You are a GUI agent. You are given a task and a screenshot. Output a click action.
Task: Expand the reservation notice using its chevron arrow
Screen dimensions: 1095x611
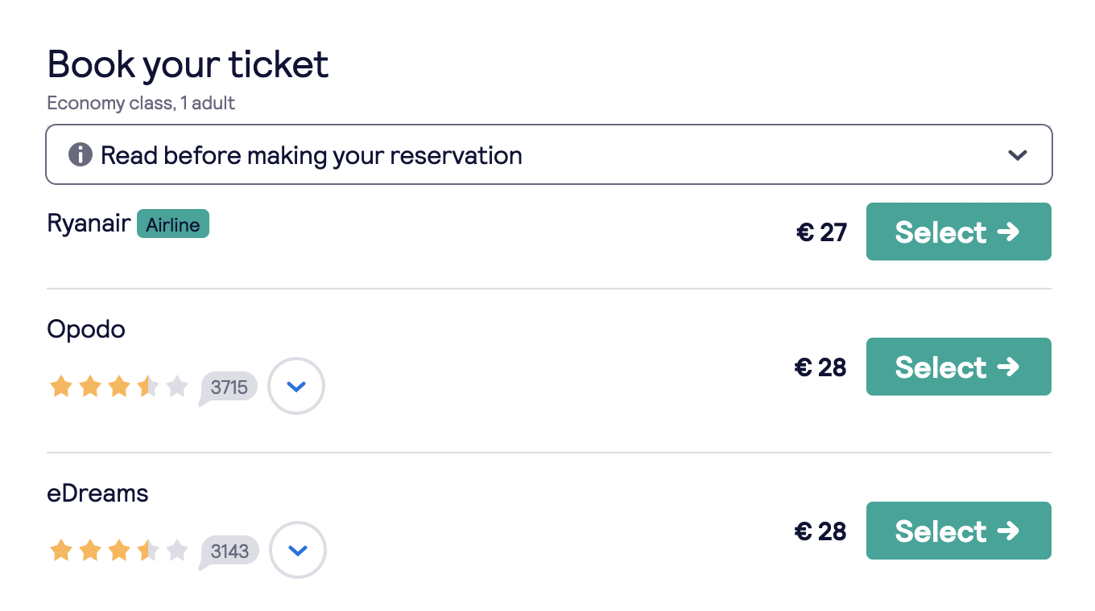(x=1018, y=155)
